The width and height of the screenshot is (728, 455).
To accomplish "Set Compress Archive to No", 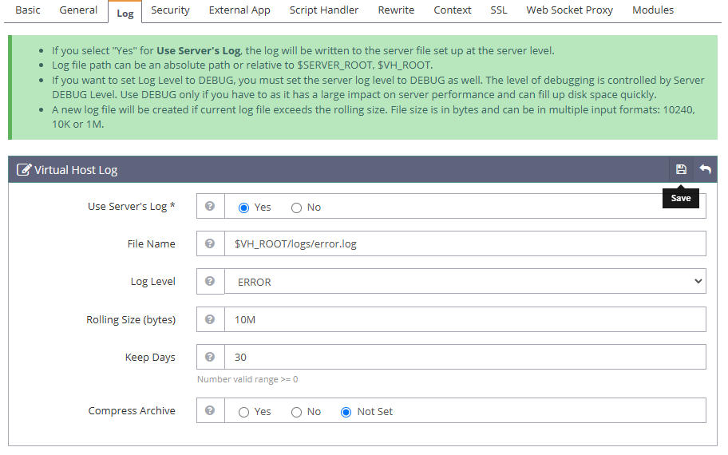I will (x=297, y=412).
